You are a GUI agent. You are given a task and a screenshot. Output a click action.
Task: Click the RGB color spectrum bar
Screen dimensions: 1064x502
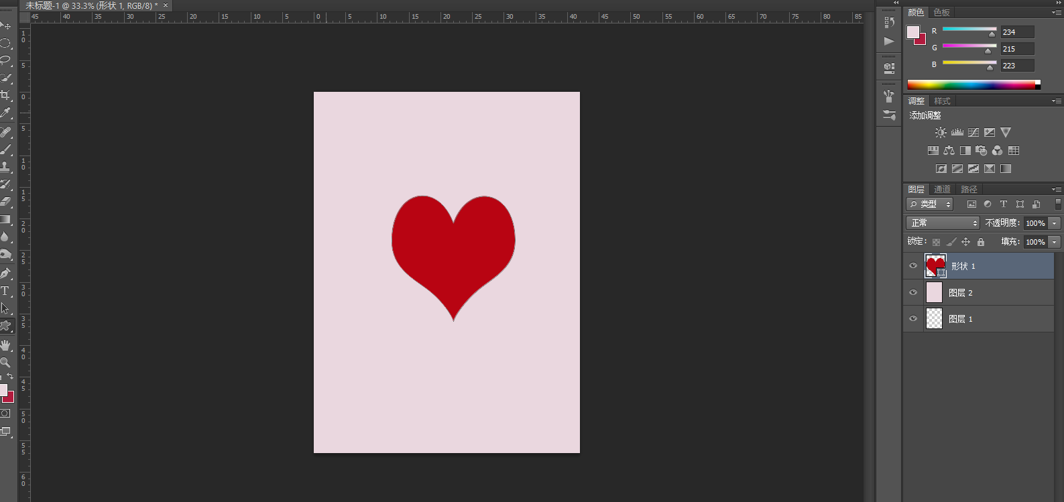point(971,84)
